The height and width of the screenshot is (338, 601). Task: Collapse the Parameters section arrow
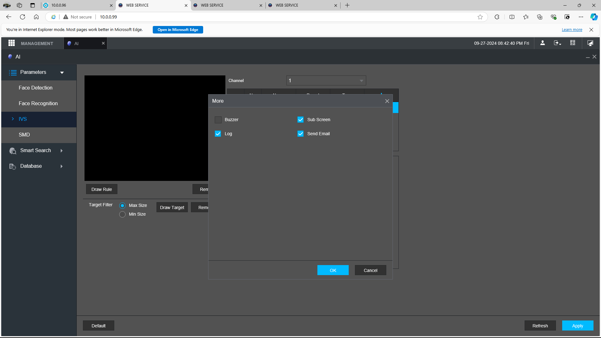[62, 73]
